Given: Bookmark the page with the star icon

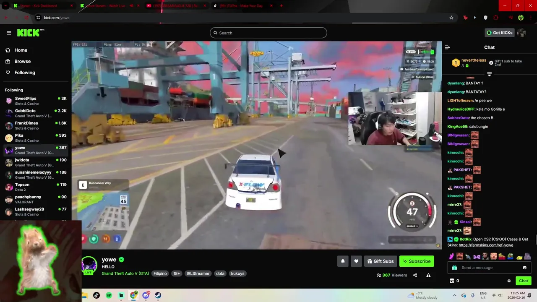Looking at the screenshot, I should tap(451, 18).
